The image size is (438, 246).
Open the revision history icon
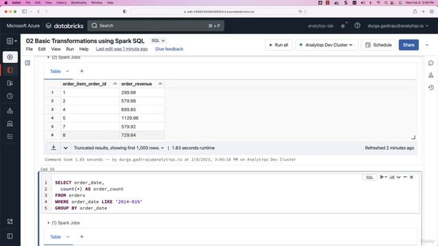coord(430,87)
